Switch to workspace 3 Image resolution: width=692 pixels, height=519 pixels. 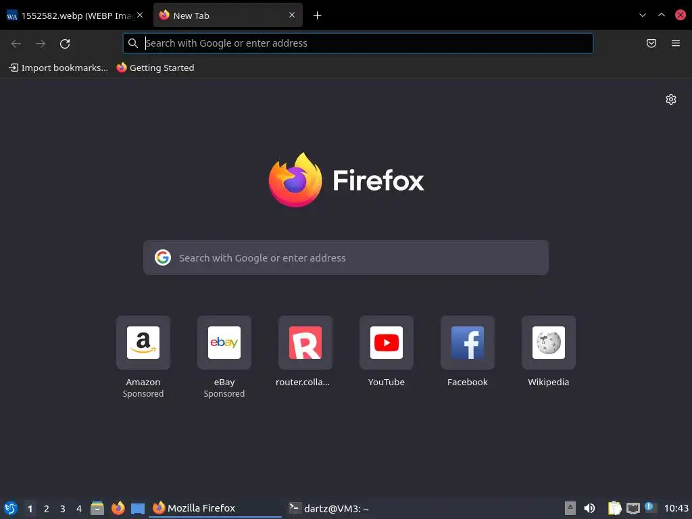click(x=63, y=508)
